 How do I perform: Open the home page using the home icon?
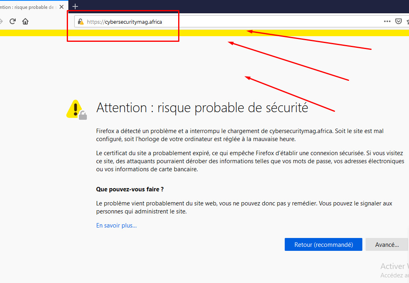[25, 21]
